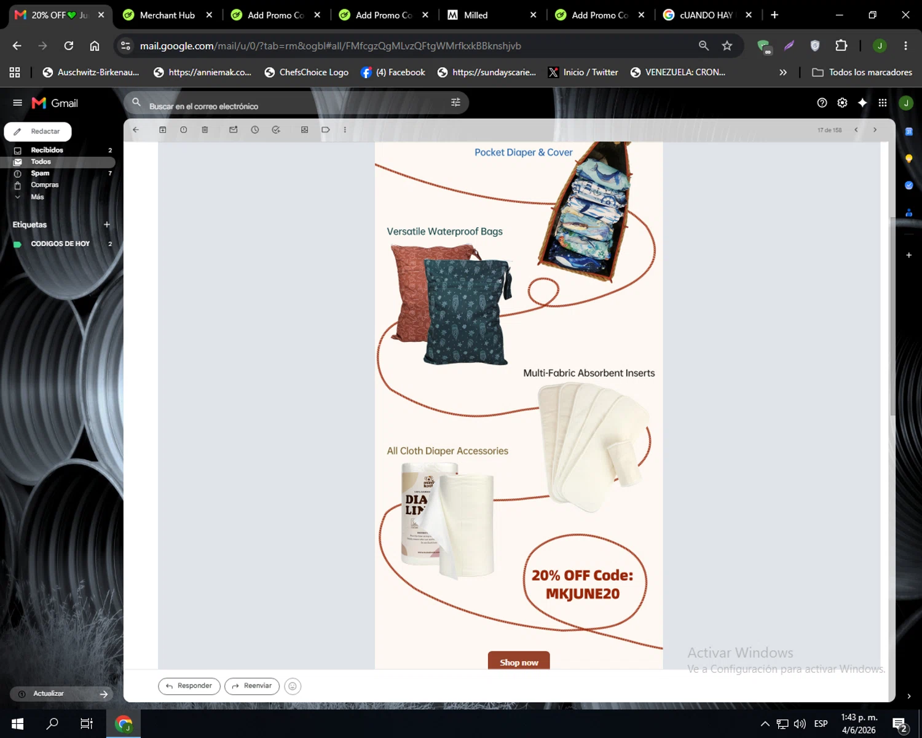Open the Labels icon in toolbar
Viewport: 922px width, 738px height.
coord(326,130)
